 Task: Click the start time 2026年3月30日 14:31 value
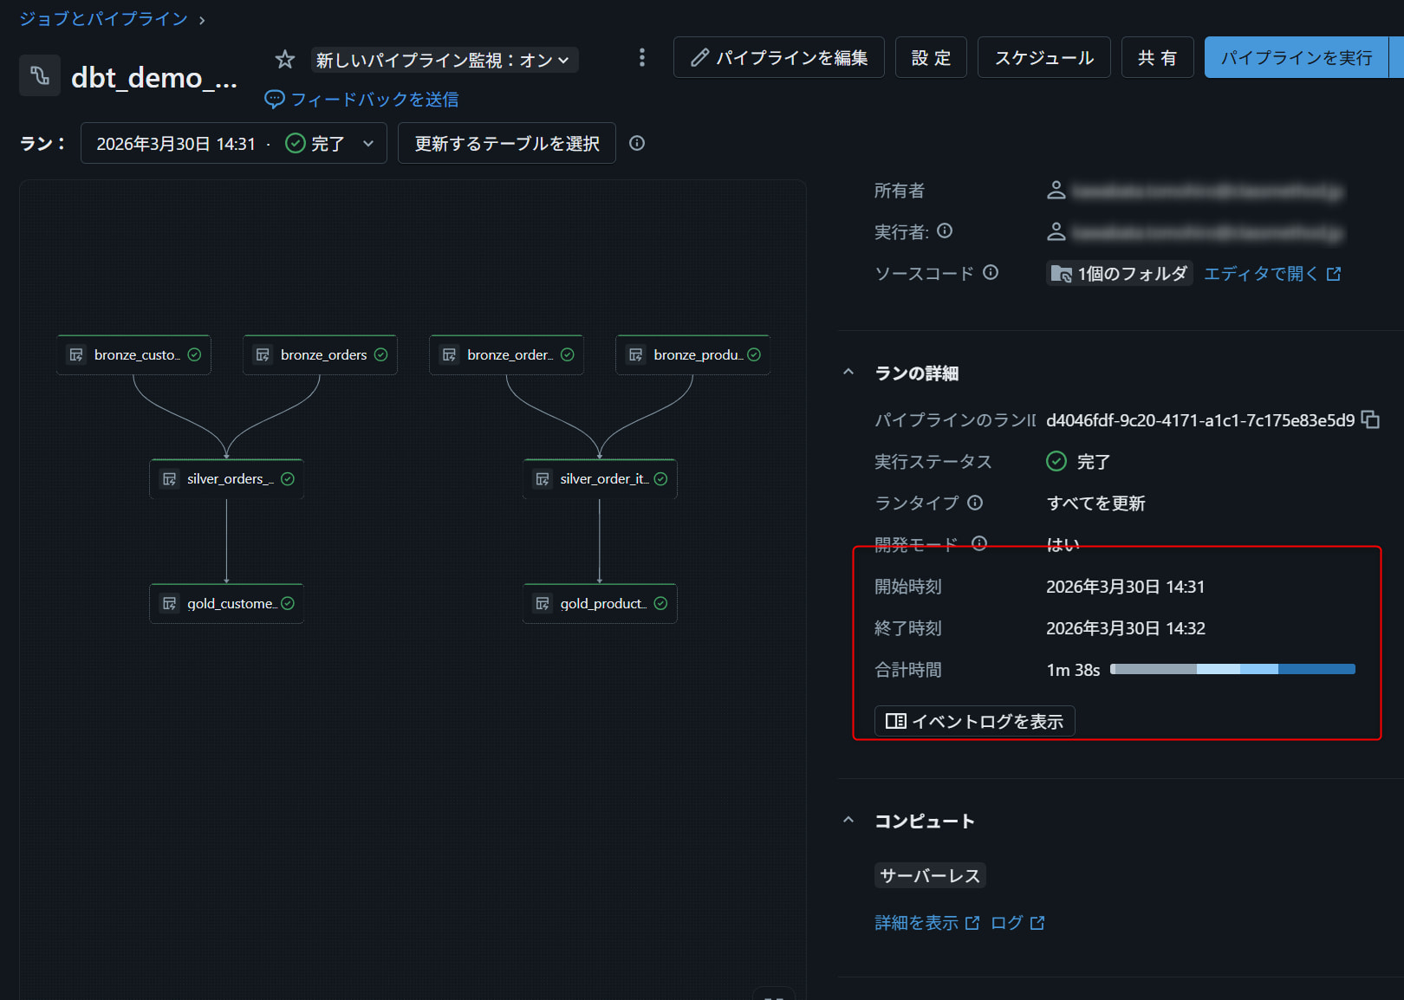[1125, 587]
